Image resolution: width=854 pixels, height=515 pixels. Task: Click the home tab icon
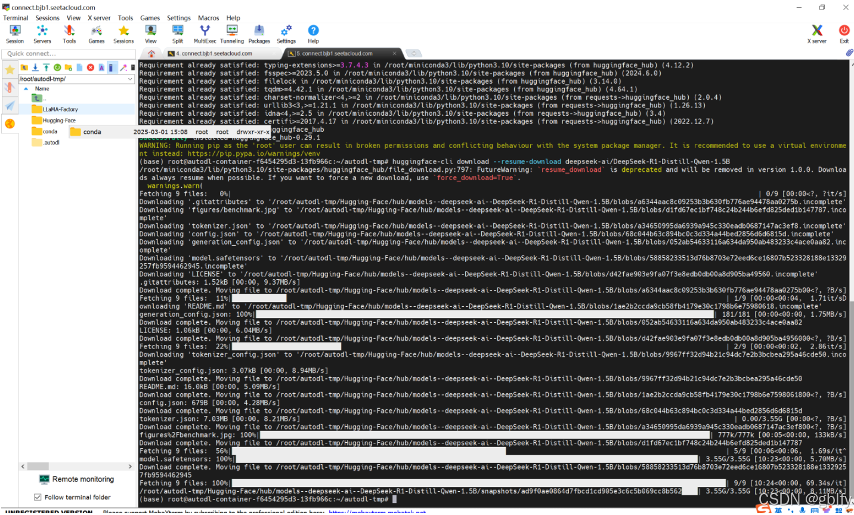tap(151, 54)
